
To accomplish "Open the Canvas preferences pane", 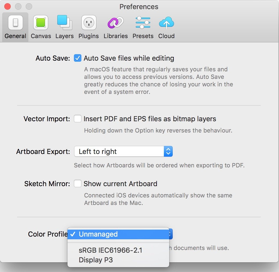I will click(x=41, y=27).
